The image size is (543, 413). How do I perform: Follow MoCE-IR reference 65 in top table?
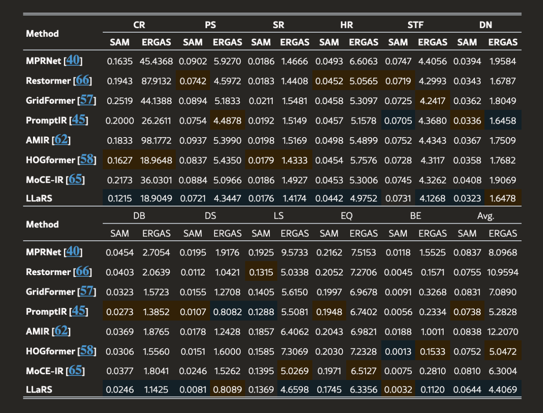click(x=76, y=179)
